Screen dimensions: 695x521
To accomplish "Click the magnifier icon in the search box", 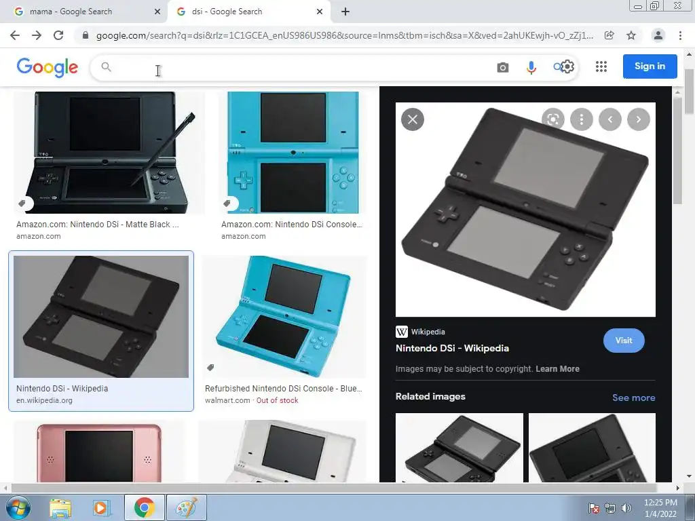I will click(x=106, y=67).
